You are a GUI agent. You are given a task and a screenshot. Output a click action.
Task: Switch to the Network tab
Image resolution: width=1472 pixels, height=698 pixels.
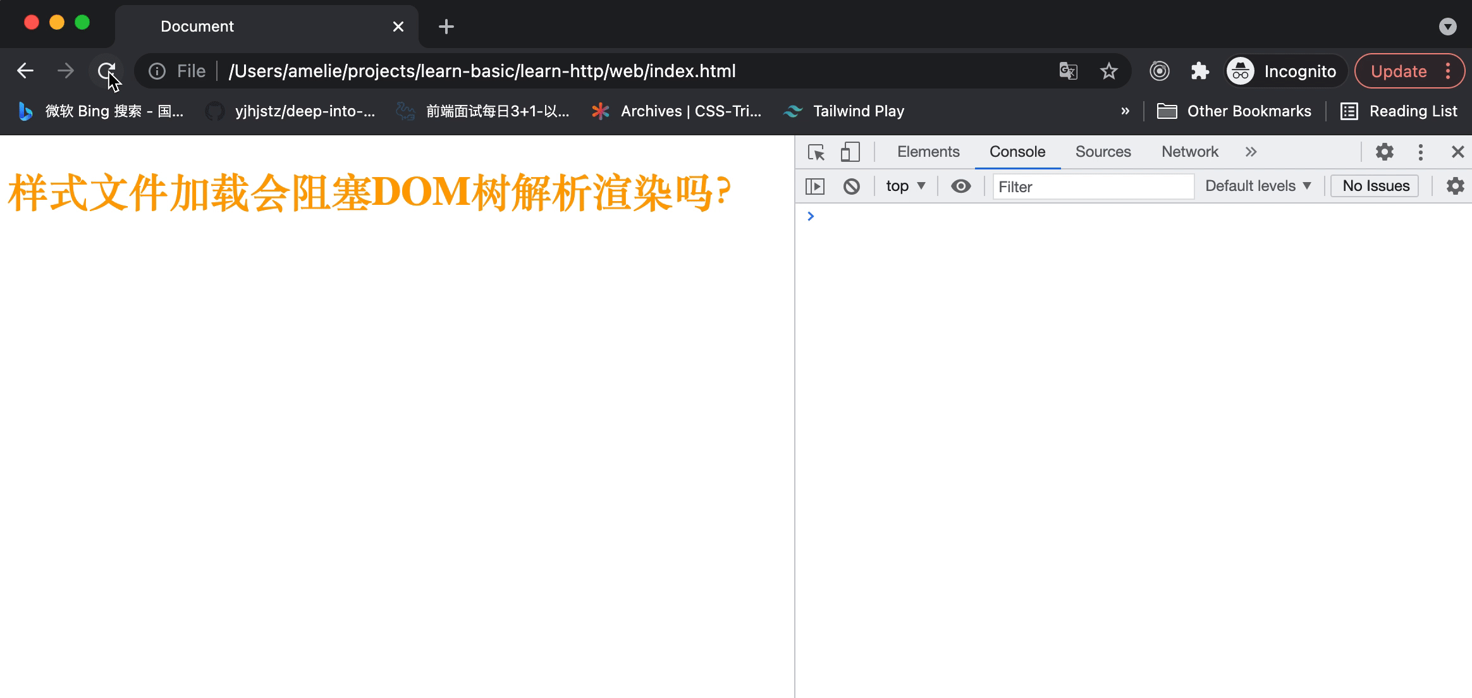click(x=1189, y=152)
